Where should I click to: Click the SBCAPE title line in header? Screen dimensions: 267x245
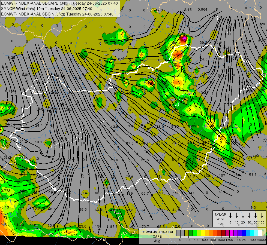[x=59, y=3]
